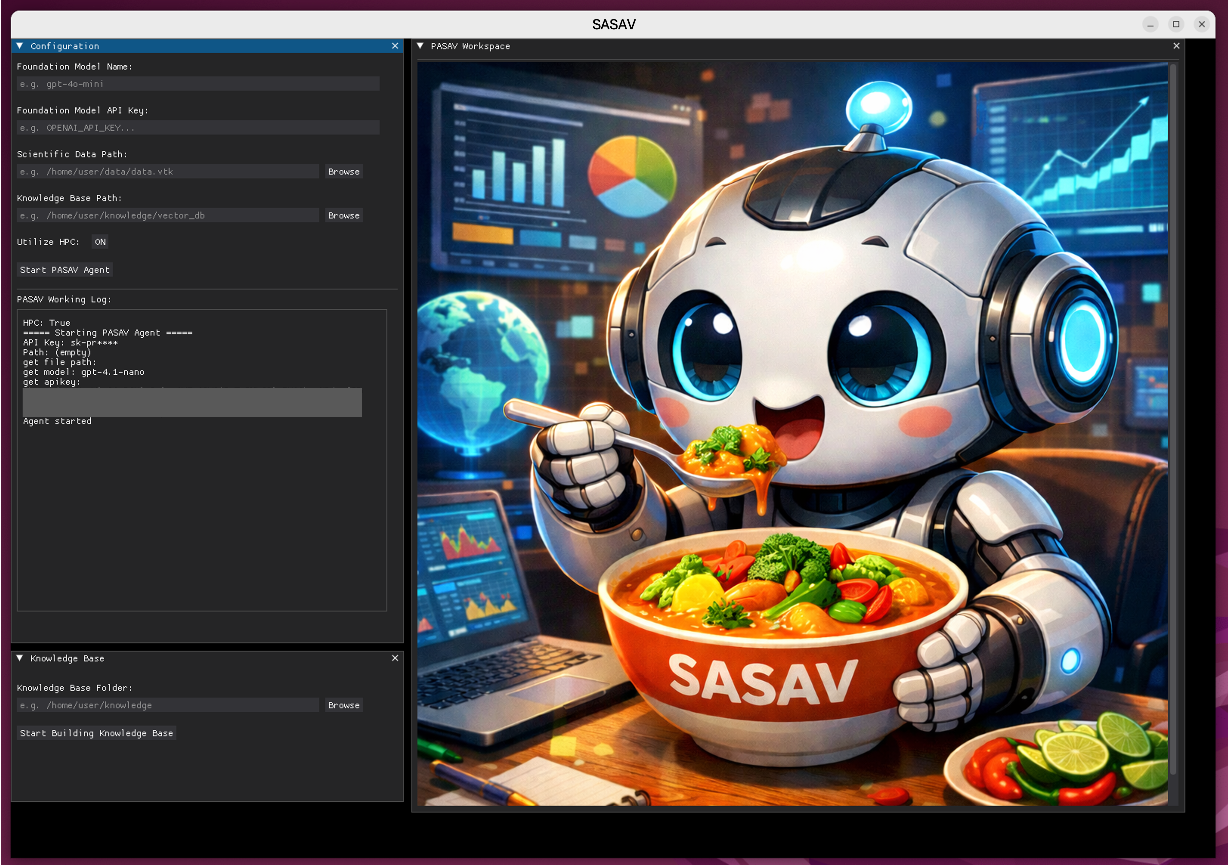Browse for the Knowledge Base Folder
Viewport: 1229px width, 866px height.
coord(343,705)
